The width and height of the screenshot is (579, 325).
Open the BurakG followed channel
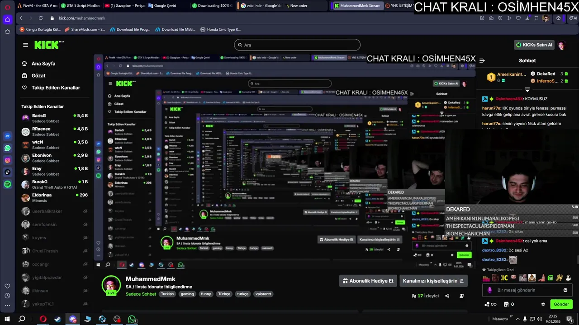click(x=54, y=184)
